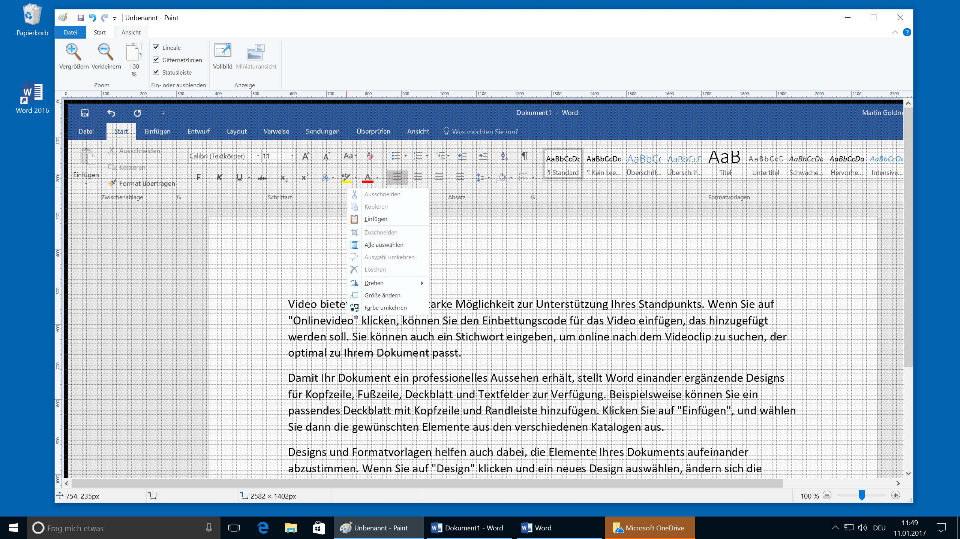The height and width of the screenshot is (539, 960).
Task: Open the volume control in the tray
Action: tap(862, 528)
